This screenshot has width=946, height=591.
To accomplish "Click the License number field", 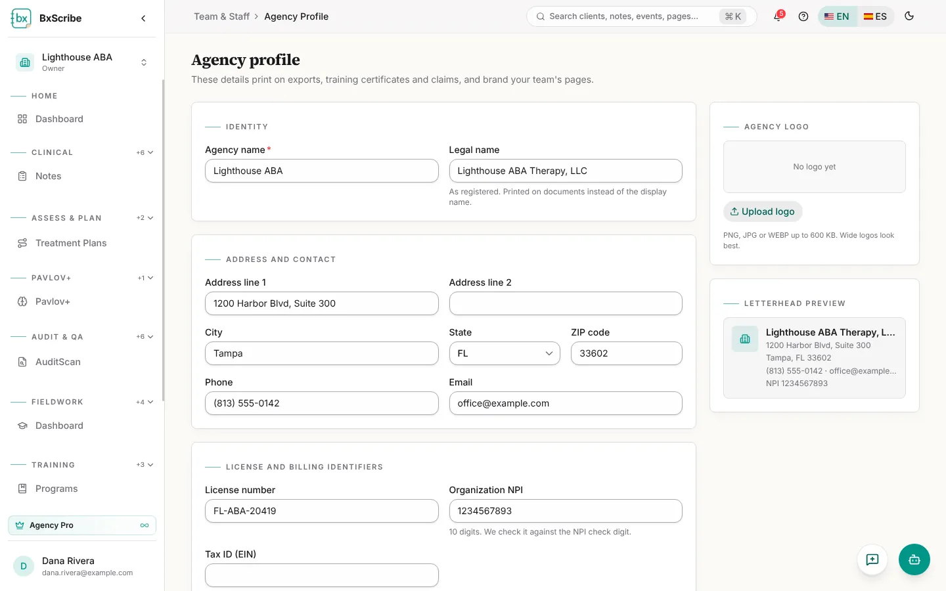I will coord(322,511).
